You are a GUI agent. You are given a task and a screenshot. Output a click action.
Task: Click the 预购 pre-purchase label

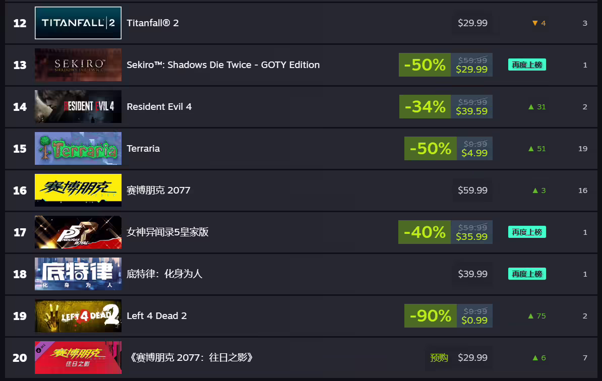coord(439,357)
